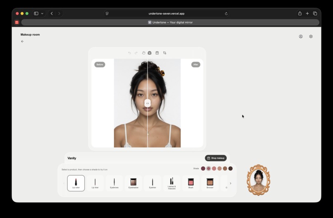Select the face portrait tool icon
This screenshot has height=218, width=333.
(x=150, y=53)
